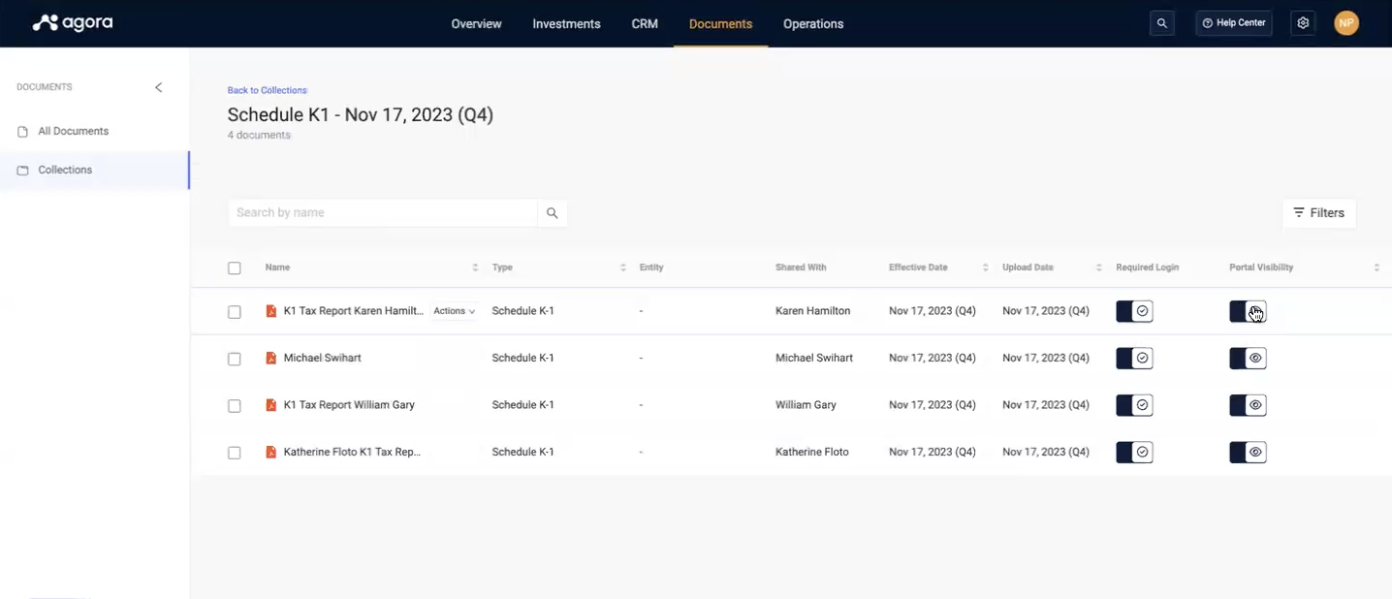
Task: Sort by Portal Visibility column arrows
Action: (x=1376, y=268)
